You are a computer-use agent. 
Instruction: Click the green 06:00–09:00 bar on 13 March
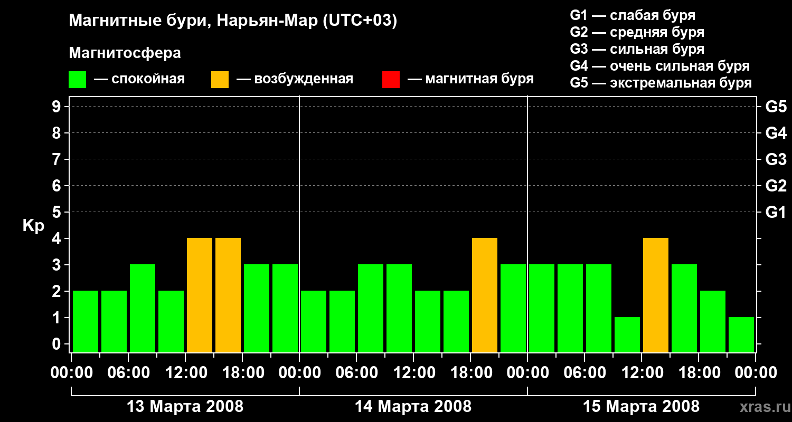click(143, 308)
